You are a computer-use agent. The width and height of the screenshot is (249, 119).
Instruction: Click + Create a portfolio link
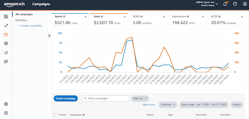(x=30, y=26)
